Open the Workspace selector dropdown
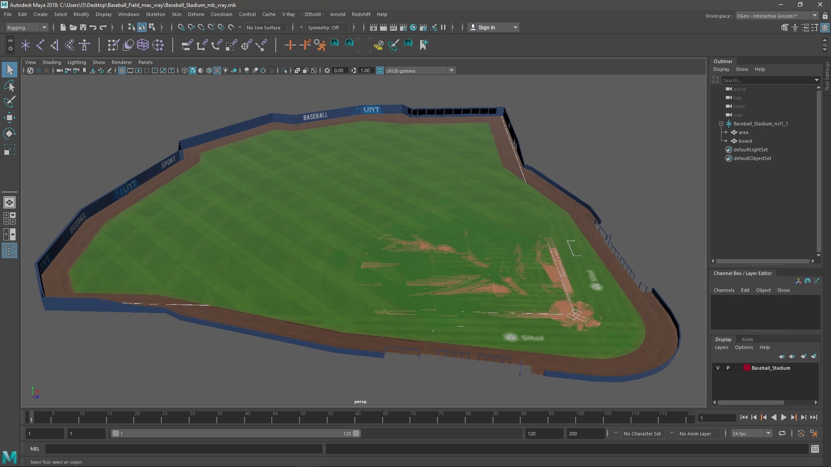Screen dimensions: 831x467 point(777,16)
